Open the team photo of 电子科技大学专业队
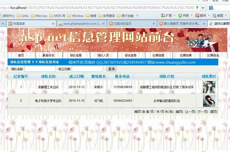230x152 pixels. [x=209, y=100]
